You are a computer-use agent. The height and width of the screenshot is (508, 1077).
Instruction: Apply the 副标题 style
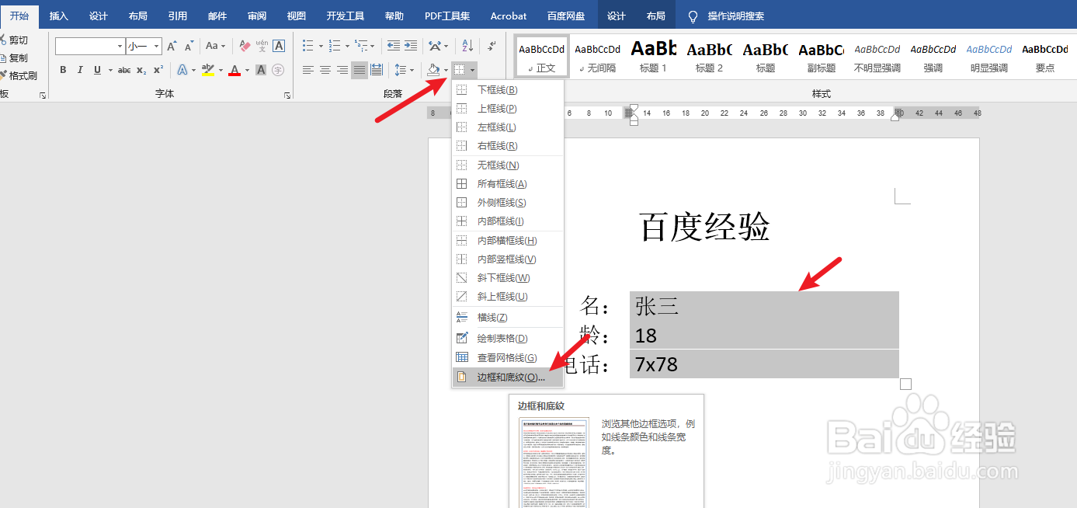[821, 55]
